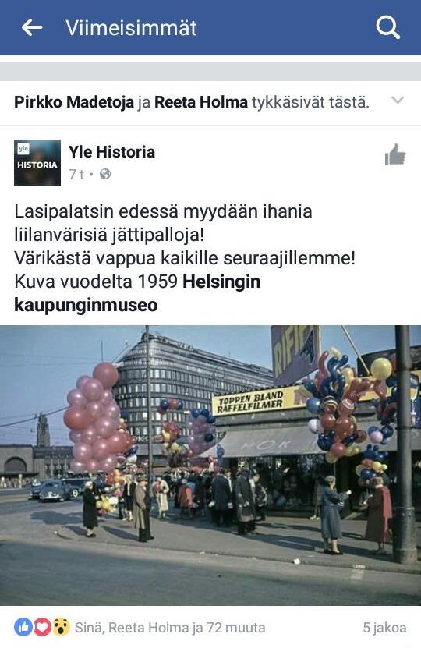Tap the wow emoji reaction icon
This screenshot has width=421, height=648.
(x=61, y=628)
